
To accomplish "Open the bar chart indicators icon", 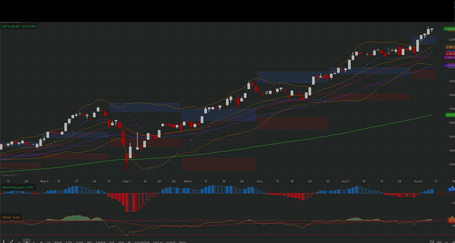I will (x=439, y=241).
